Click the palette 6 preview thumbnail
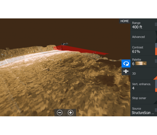The height and width of the screenshot is (135, 157). point(141,63)
